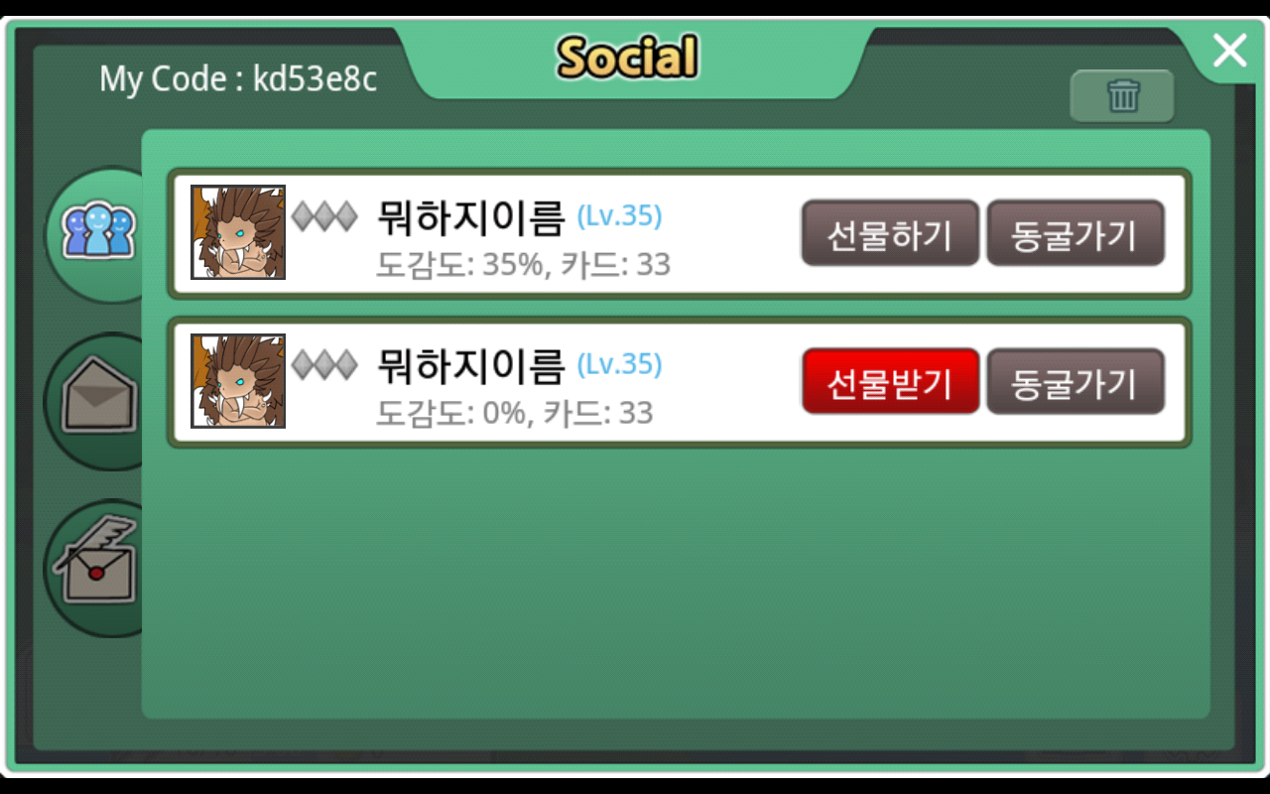
Task: Click diamond rank icons in second row
Action: (324, 365)
